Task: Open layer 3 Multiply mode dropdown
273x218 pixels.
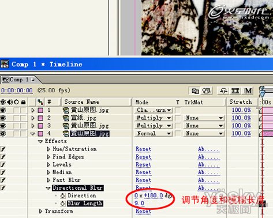Action: (x=154, y=126)
